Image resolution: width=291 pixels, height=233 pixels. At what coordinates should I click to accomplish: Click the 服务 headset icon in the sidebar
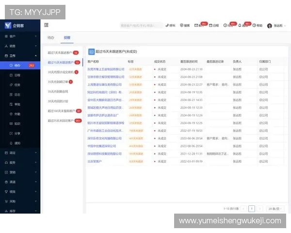pyautogui.click(x=6, y=163)
